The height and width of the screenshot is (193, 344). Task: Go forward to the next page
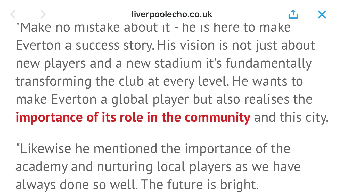click(x=43, y=14)
